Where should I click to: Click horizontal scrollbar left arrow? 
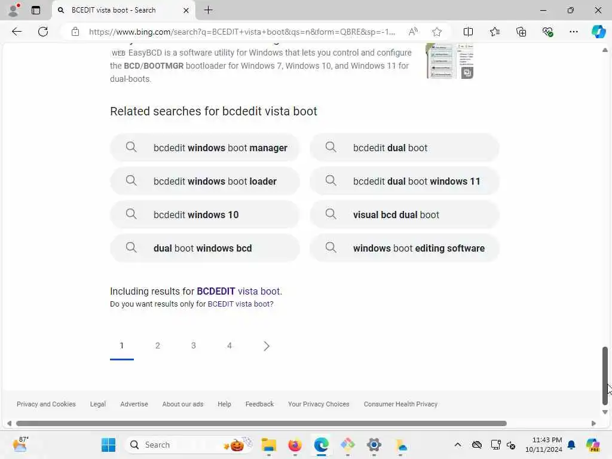click(10, 424)
